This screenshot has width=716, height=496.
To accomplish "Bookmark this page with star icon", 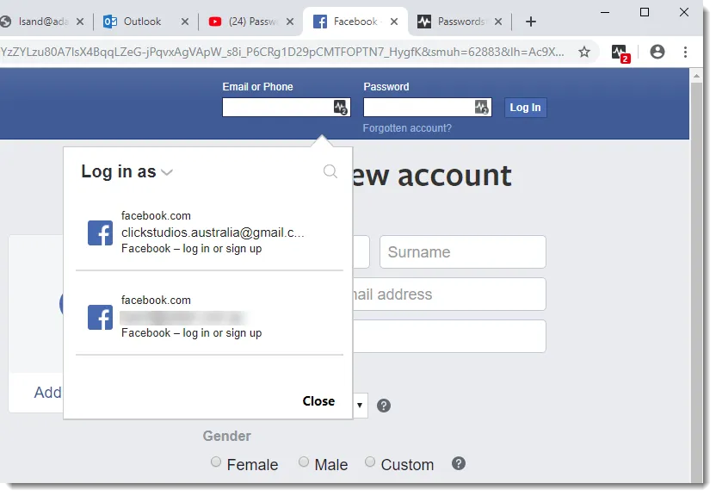I will tap(584, 52).
